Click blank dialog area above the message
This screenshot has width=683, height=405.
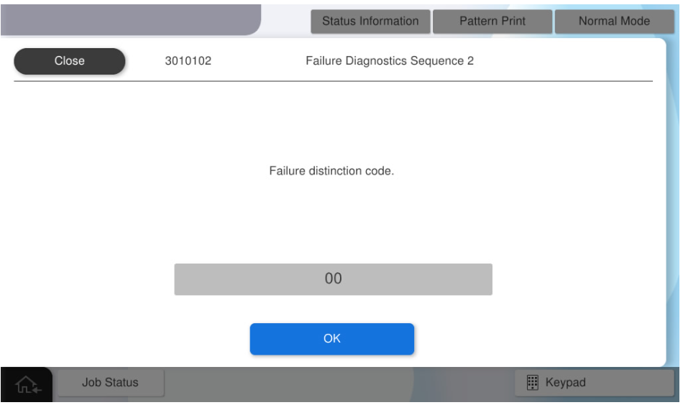tap(331, 122)
